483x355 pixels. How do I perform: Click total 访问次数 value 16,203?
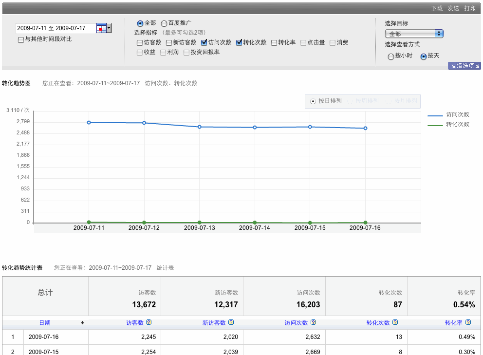pyautogui.click(x=308, y=304)
